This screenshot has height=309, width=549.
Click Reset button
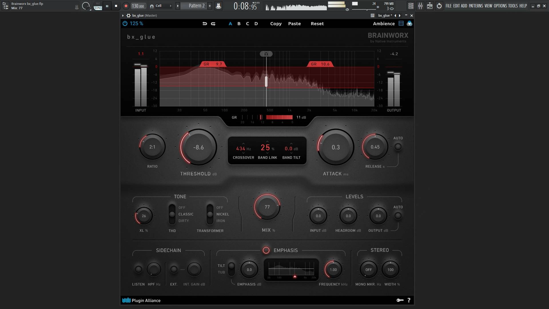317,24
